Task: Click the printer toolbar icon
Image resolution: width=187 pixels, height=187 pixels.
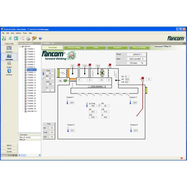Action: point(28,38)
